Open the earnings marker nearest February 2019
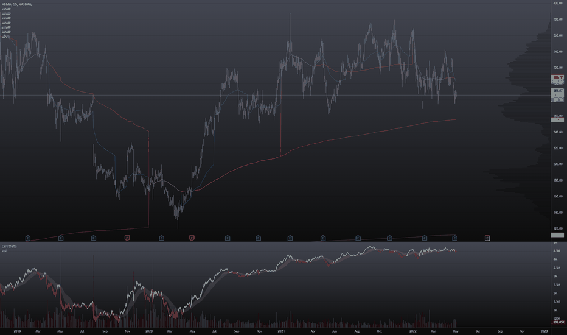The image size is (567, 335). pyautogui.click(x=28, y=238)
